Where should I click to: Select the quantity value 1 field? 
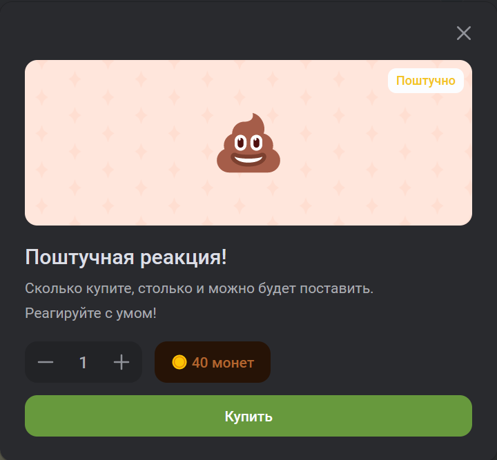[83, 363]
